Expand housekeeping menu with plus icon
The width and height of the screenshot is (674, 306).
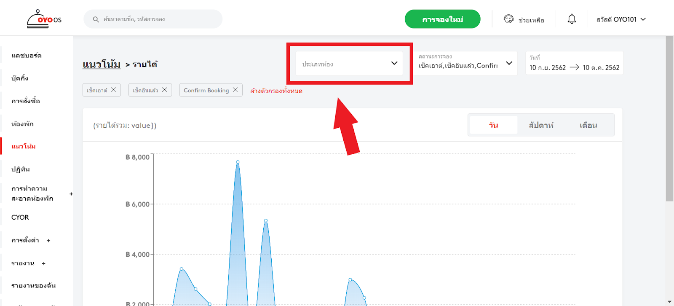pyautogui.click(x=71, y=194)
